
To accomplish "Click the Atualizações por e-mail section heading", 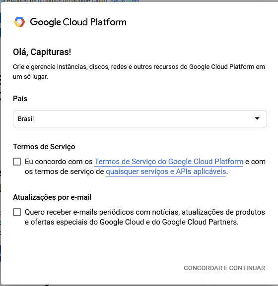I will click(52, 197).
